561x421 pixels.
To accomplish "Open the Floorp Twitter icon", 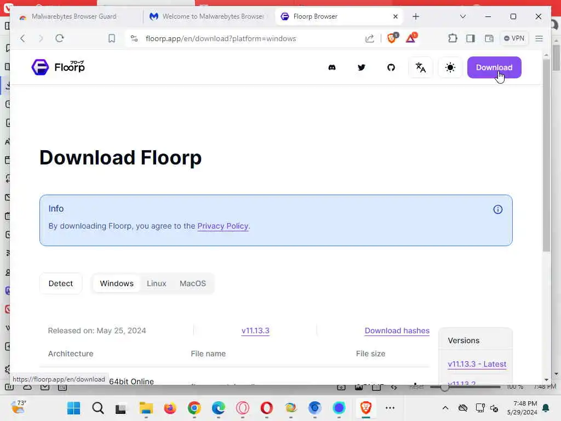I will point(362,67).
